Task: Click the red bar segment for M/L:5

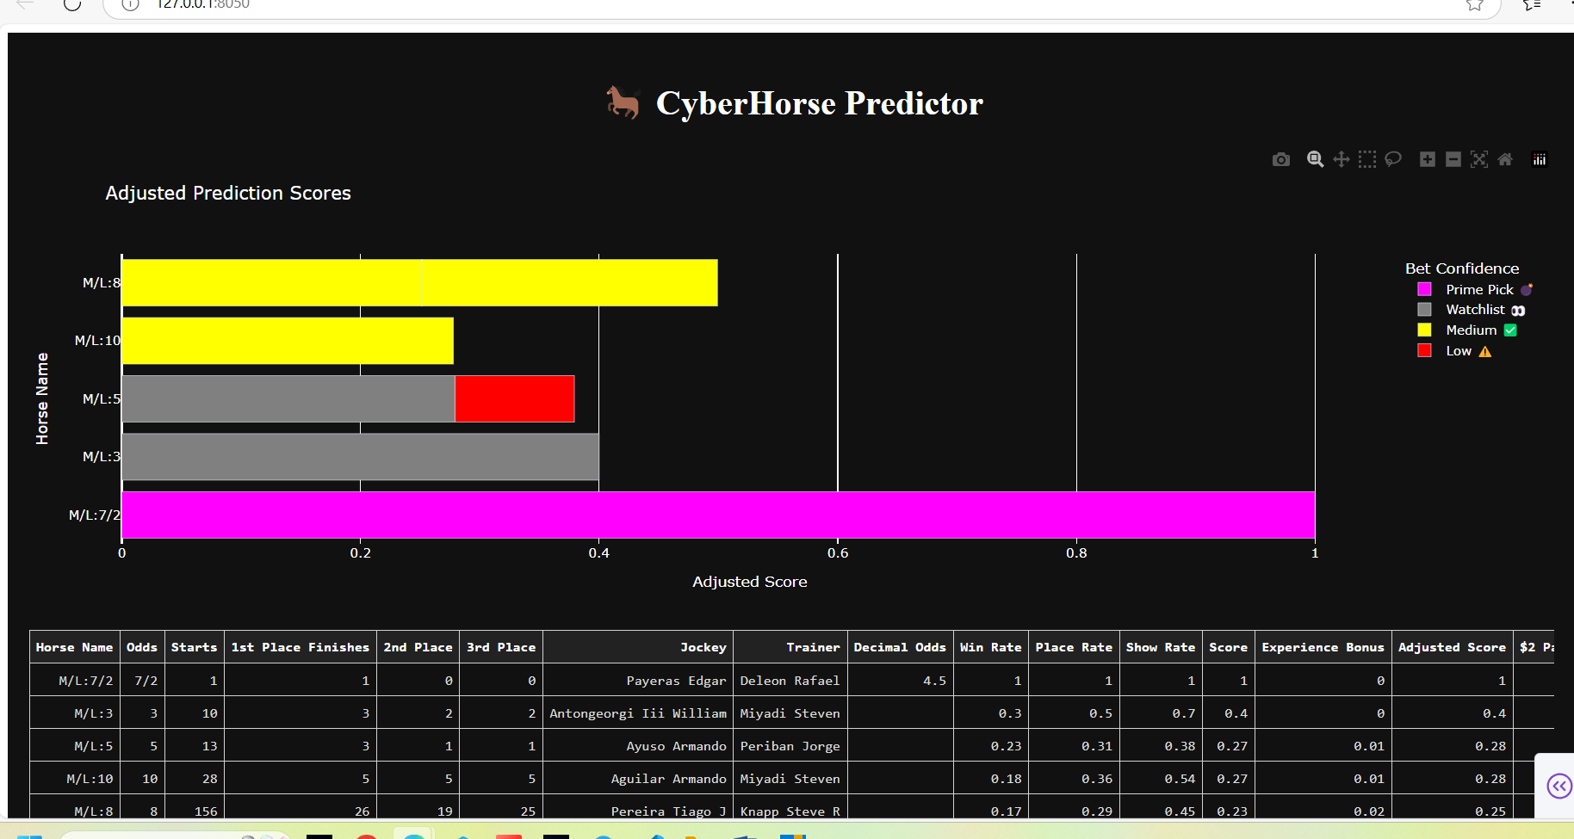Action: 514,398
